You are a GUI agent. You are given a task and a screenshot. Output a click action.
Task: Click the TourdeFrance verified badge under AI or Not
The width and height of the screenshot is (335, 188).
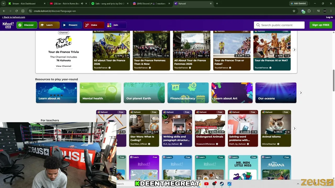(270, 68)
